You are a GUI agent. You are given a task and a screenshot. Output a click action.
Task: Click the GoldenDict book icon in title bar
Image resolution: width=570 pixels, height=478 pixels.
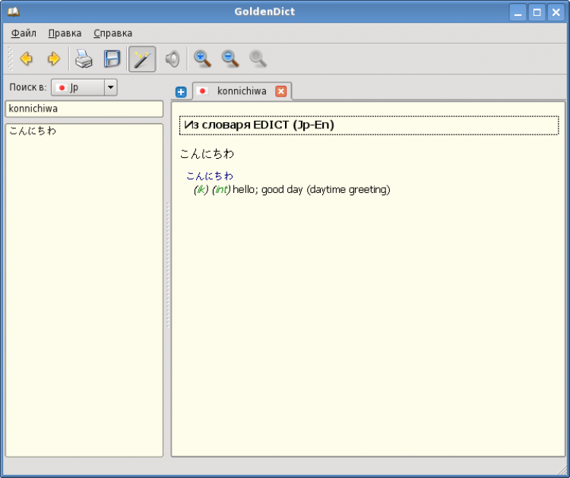(x=14, y=11)
